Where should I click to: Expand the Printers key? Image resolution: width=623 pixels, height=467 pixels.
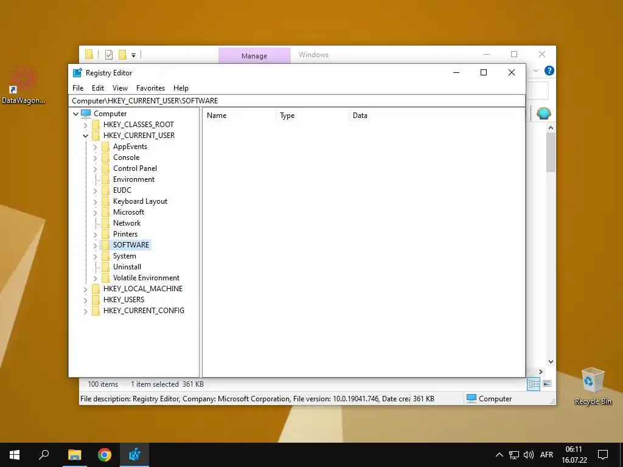click(x=96, y=235)
